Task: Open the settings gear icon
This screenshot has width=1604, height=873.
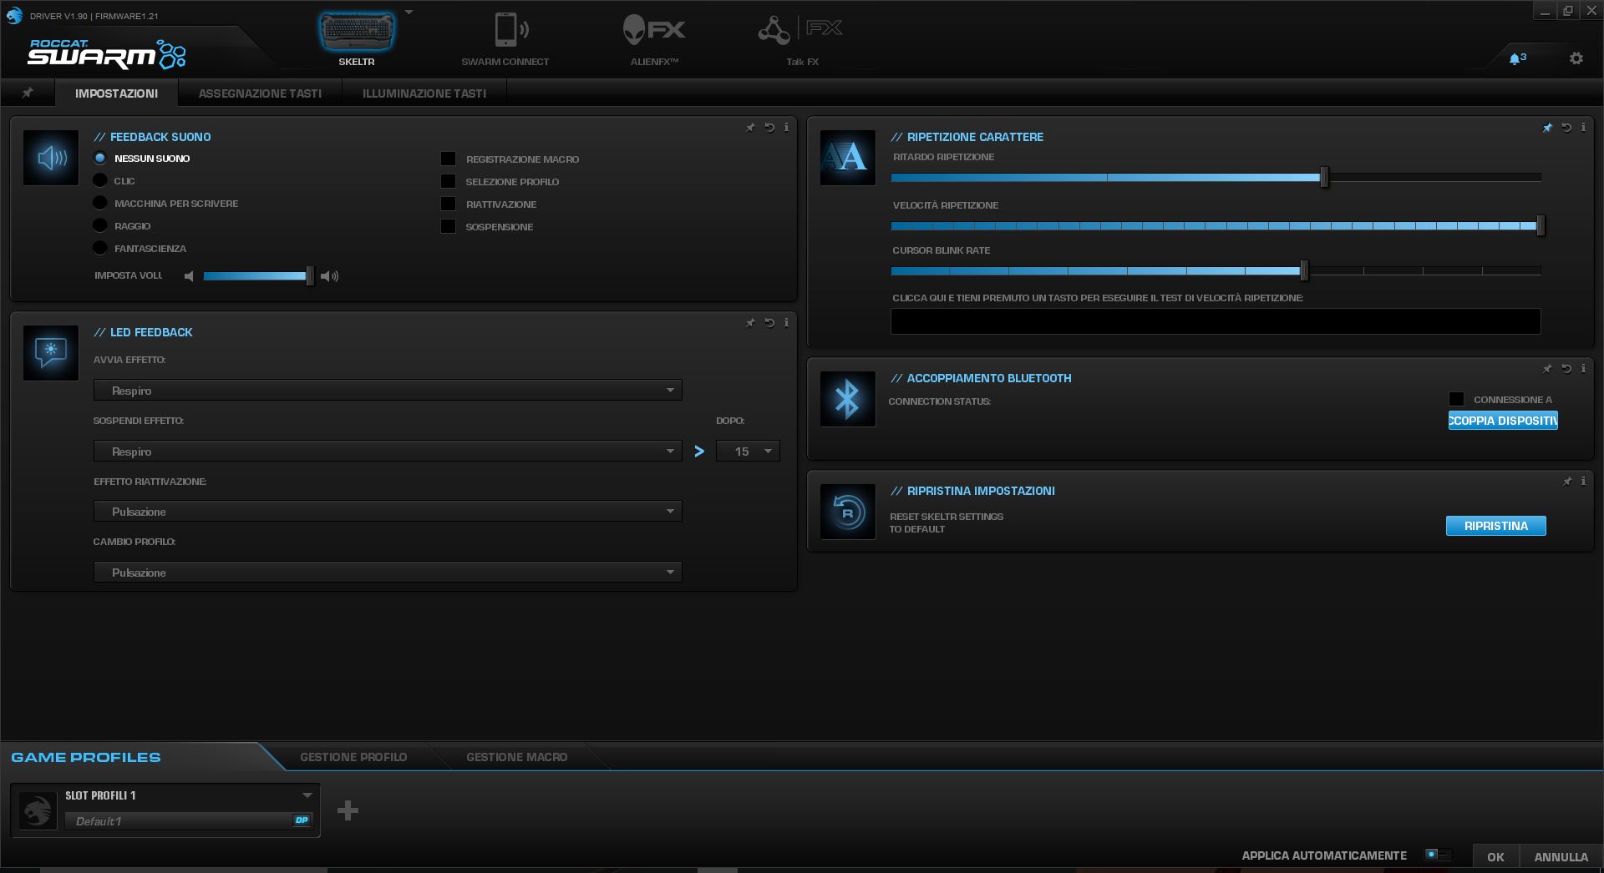Action: click(1576, 58)
